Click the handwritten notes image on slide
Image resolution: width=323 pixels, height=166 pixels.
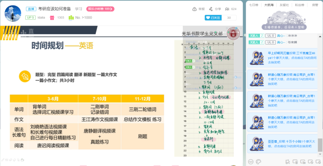(204, 98)
